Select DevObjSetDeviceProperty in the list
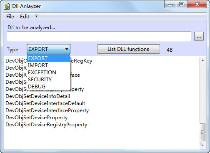 click(x=37, y=118)
